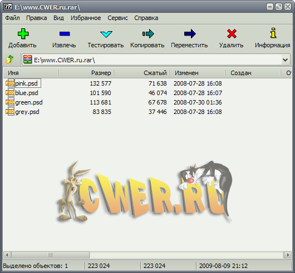295x273 pixels.
Task: Open the Сервис menu
Action: pos(117,18)
